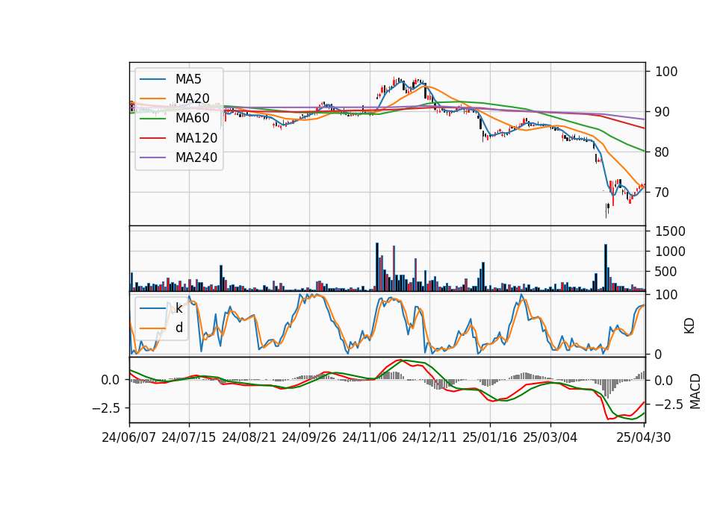Click the MA60 legend label
The image size is (717, 515).
[192, 118]
